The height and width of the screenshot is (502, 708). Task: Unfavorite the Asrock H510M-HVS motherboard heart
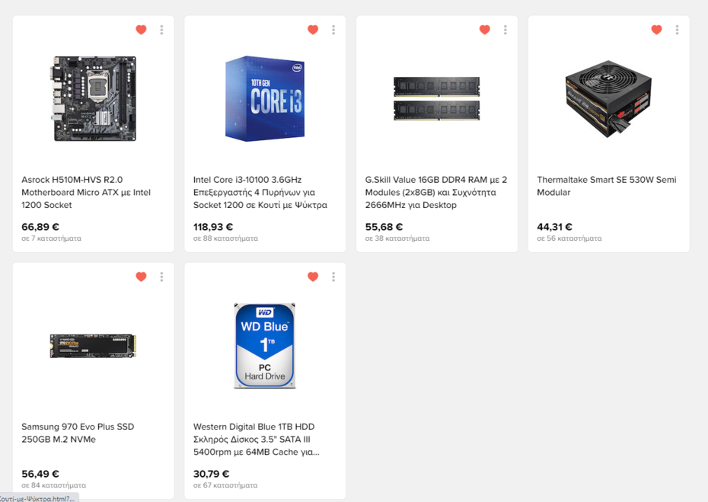tap(141, 30)
